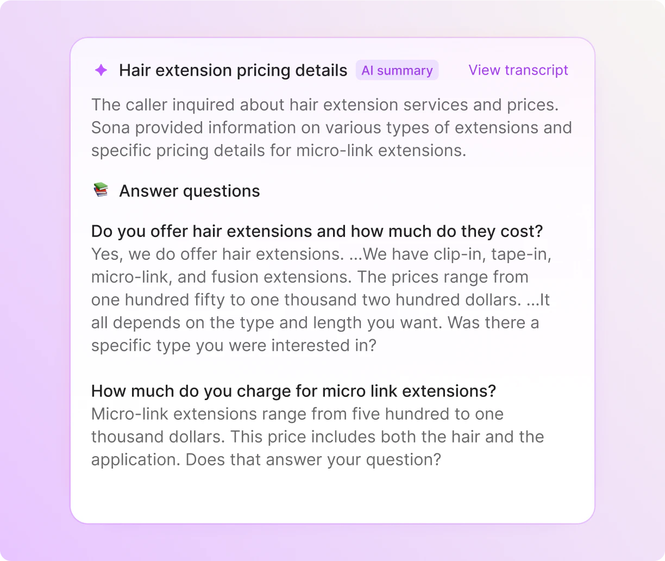
Task: Click "specific pricing details for micro-link extensions" line
Action: tap(278, 151)
